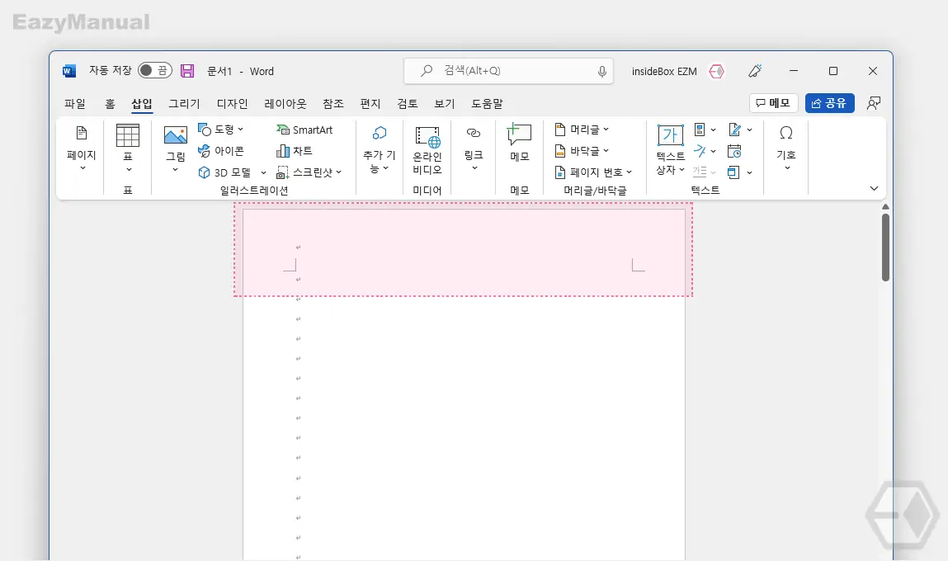Click the Date and Time calendar icon
Viewport: 948px width, 561px height.
734,151
